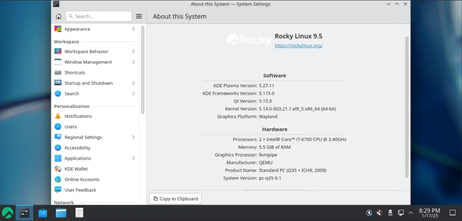462x221 pixels.
Task: Click the kernel version value text
Action: (x=297, y=109)
